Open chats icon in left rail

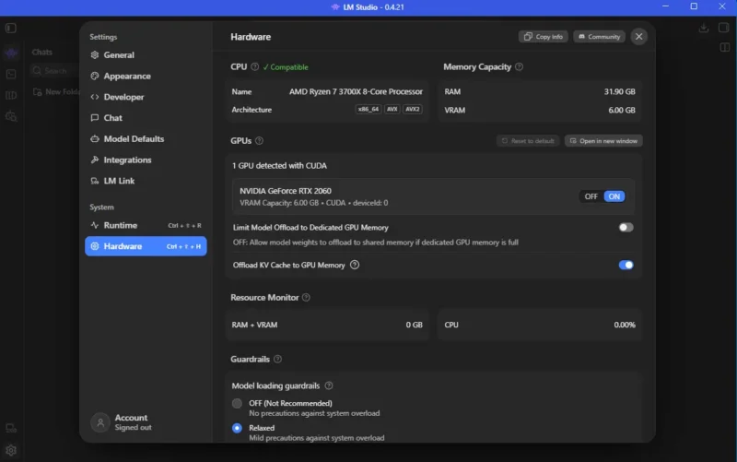click(x=11, y=53)
